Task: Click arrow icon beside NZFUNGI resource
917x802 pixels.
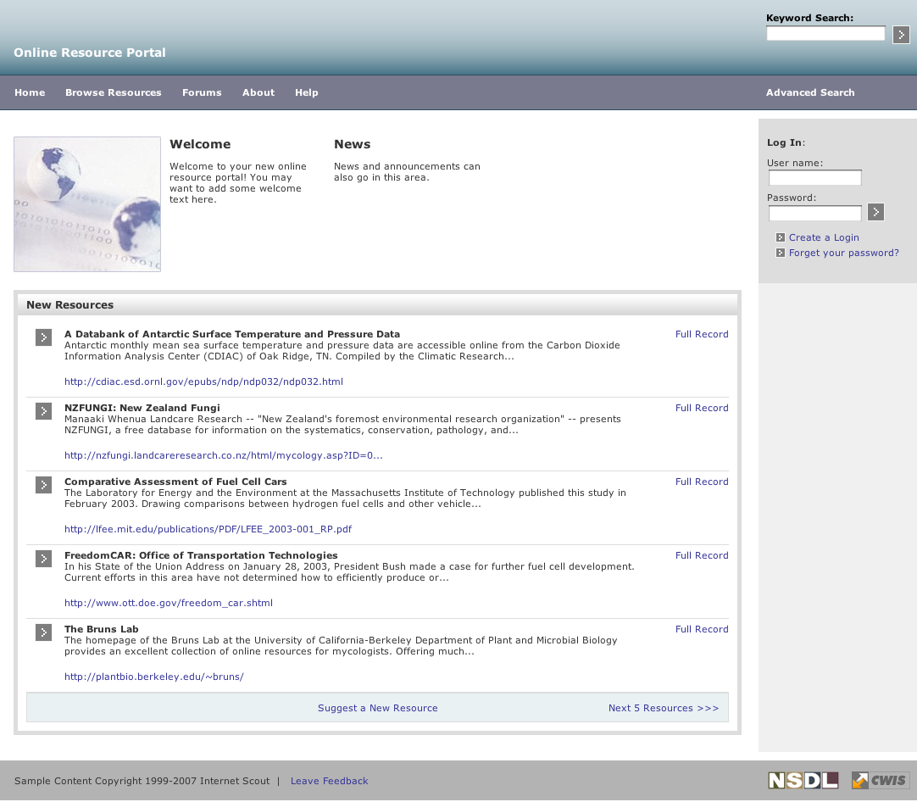Action: coord(43,411)
